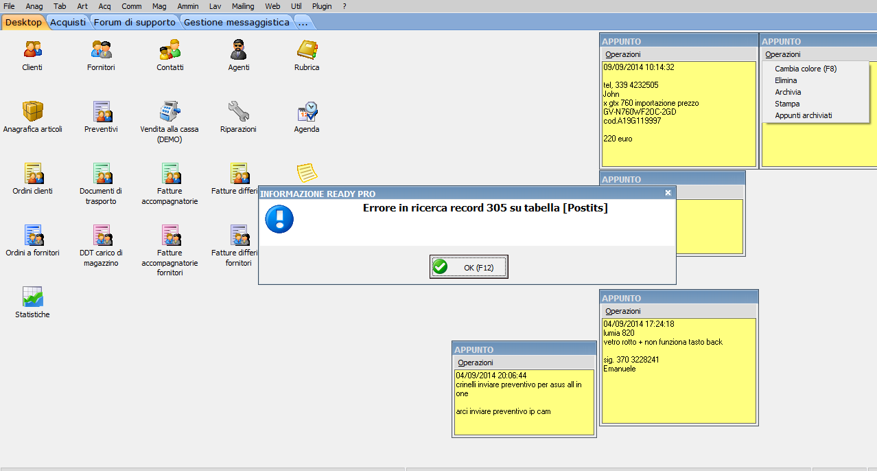877x471 pixels.
Task: Open the Plugin menu
Action: click(322, 6)
